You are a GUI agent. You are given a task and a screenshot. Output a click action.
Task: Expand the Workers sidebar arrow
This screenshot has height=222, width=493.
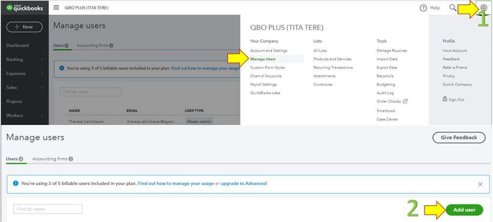coord(42,115)
